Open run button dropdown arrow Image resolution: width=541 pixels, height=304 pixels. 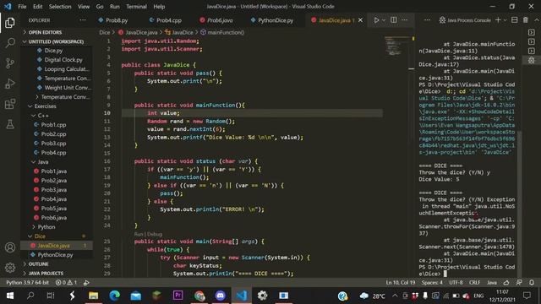tap(384, 20)
